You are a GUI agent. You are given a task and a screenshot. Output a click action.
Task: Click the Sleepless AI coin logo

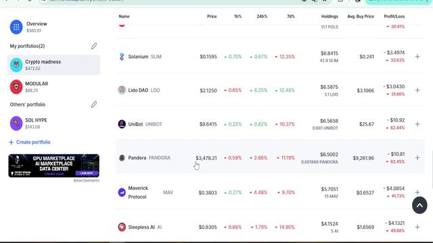point(122,227)
